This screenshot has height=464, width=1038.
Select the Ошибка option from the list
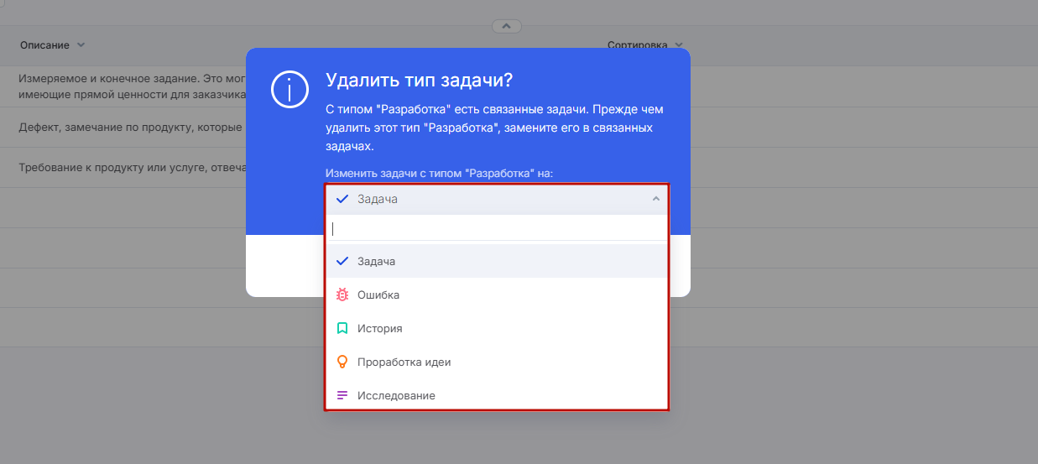[378, 295]
